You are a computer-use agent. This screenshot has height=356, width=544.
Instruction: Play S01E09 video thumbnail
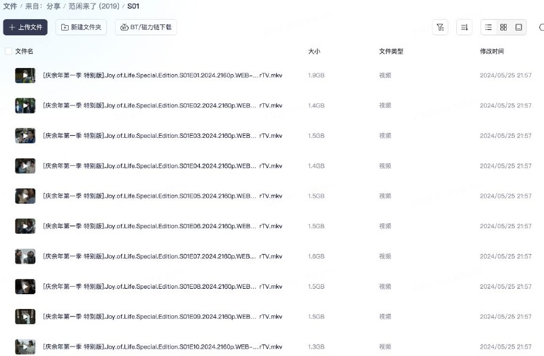pyautogui.click(x=25, y=317)
